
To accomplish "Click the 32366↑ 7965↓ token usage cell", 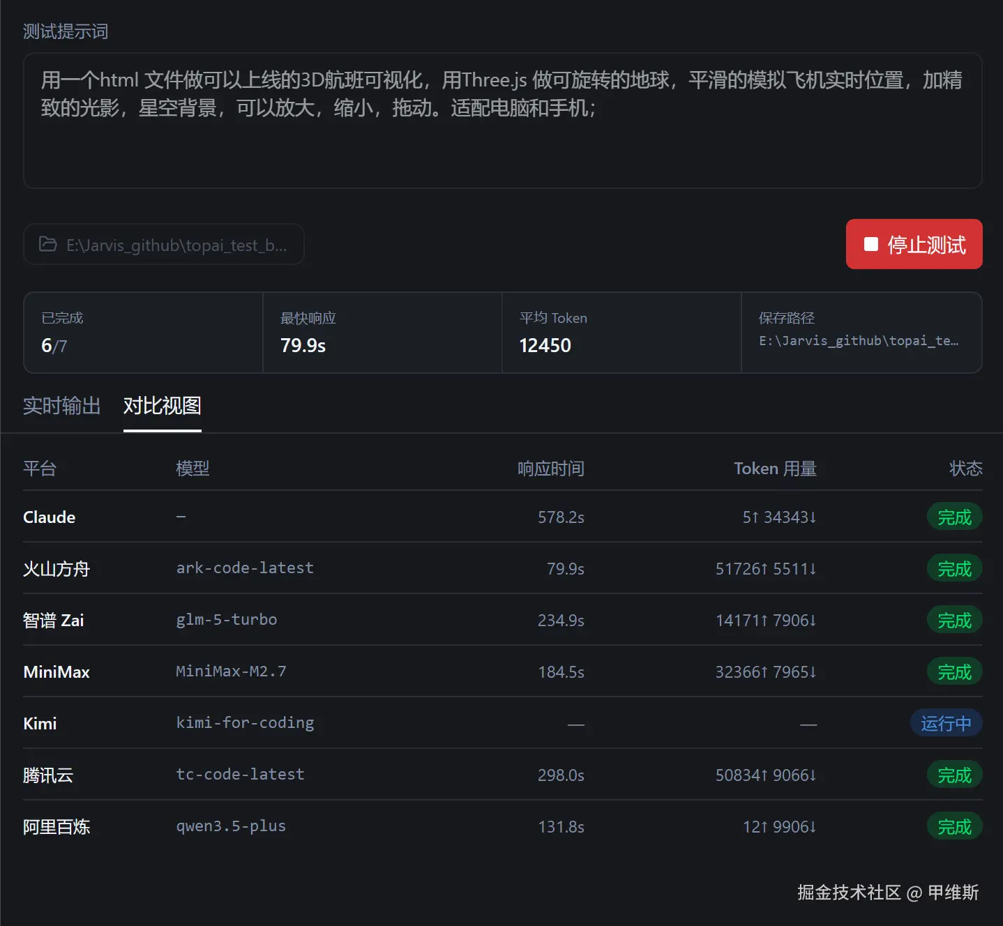I will (x=766, y=672).
